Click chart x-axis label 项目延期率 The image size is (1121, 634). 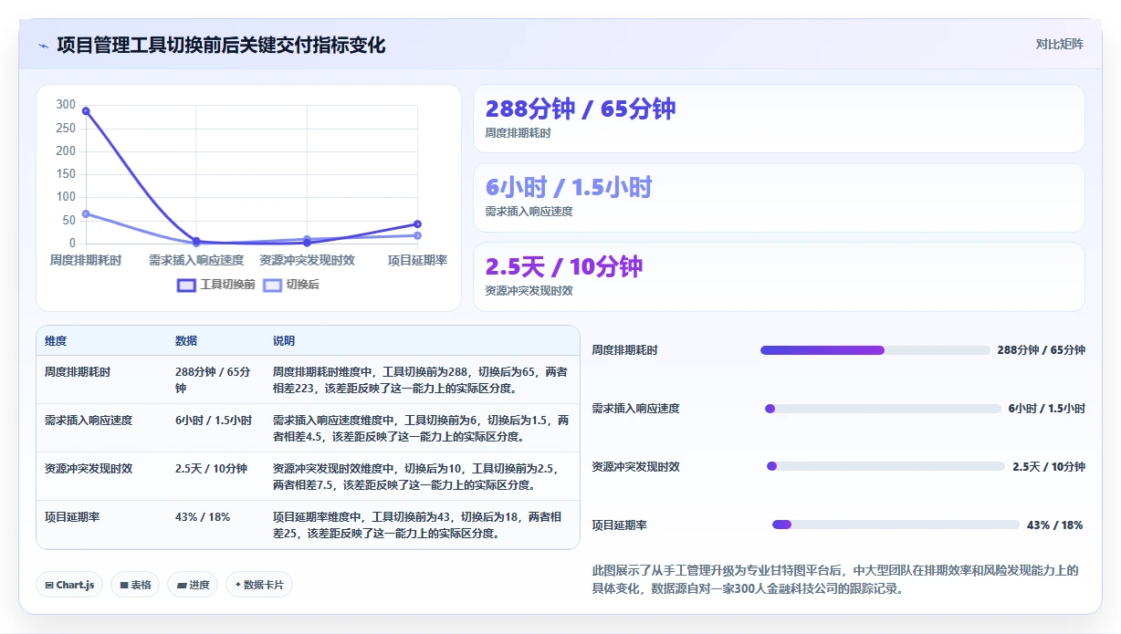tap(417, 260)
